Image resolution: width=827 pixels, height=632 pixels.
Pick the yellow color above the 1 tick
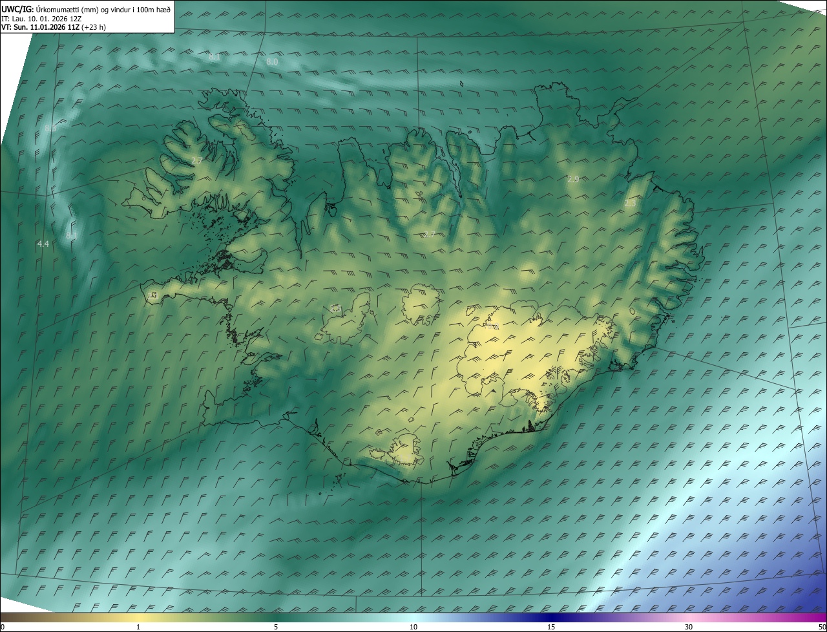coord(138,617)
